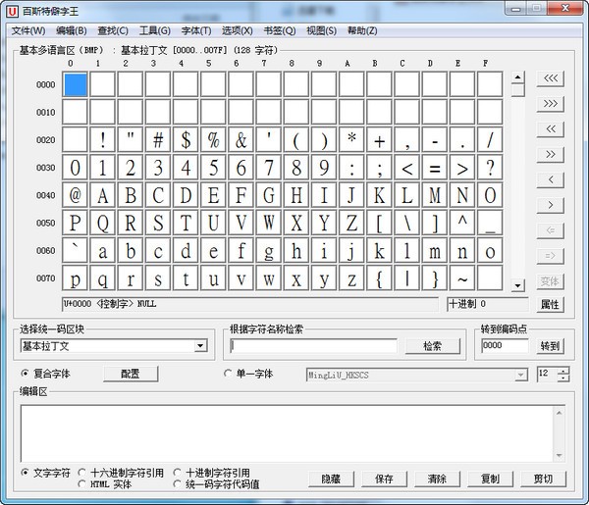Click the font size field showing 12
The height and width of the screenshot is (505, 589).
click(x=547, y=374)
